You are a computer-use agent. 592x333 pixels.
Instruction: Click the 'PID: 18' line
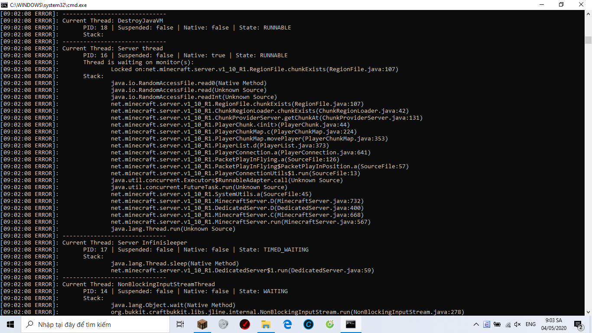(187, 27)
